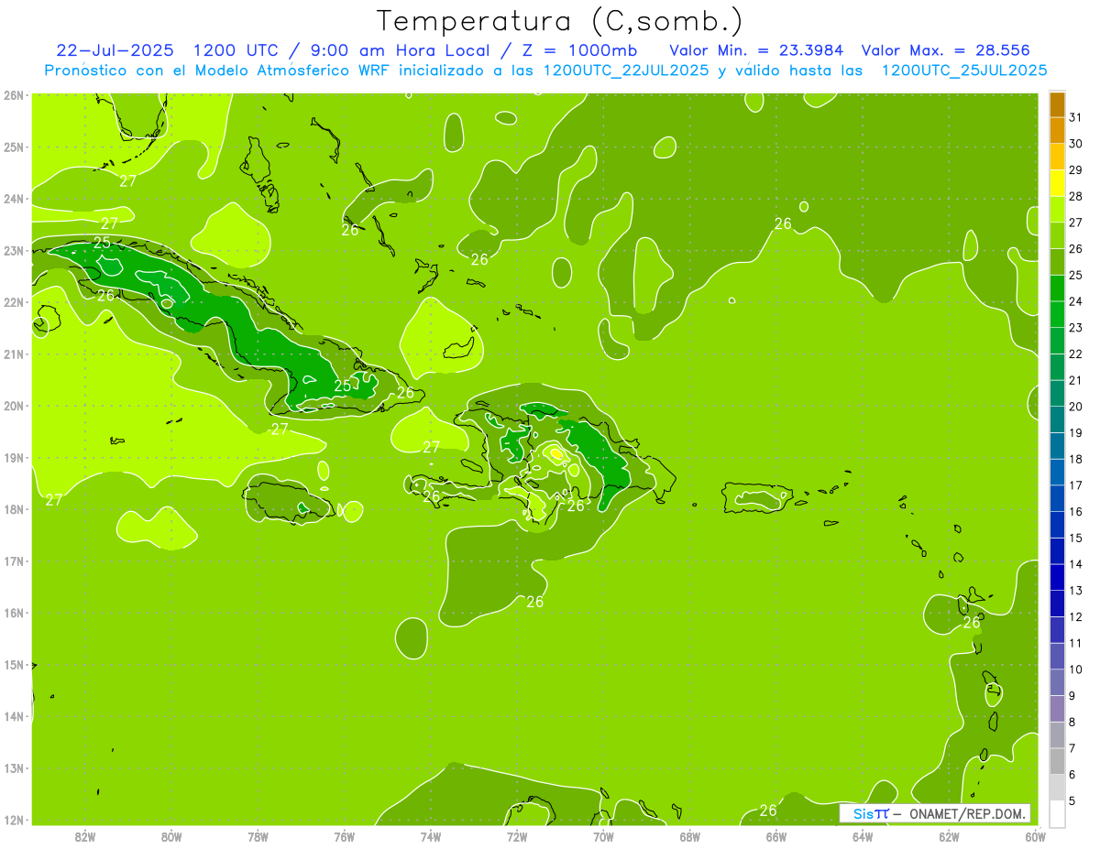Click the '31' colorbar label
The image size is (1100, 849).
1076,117
